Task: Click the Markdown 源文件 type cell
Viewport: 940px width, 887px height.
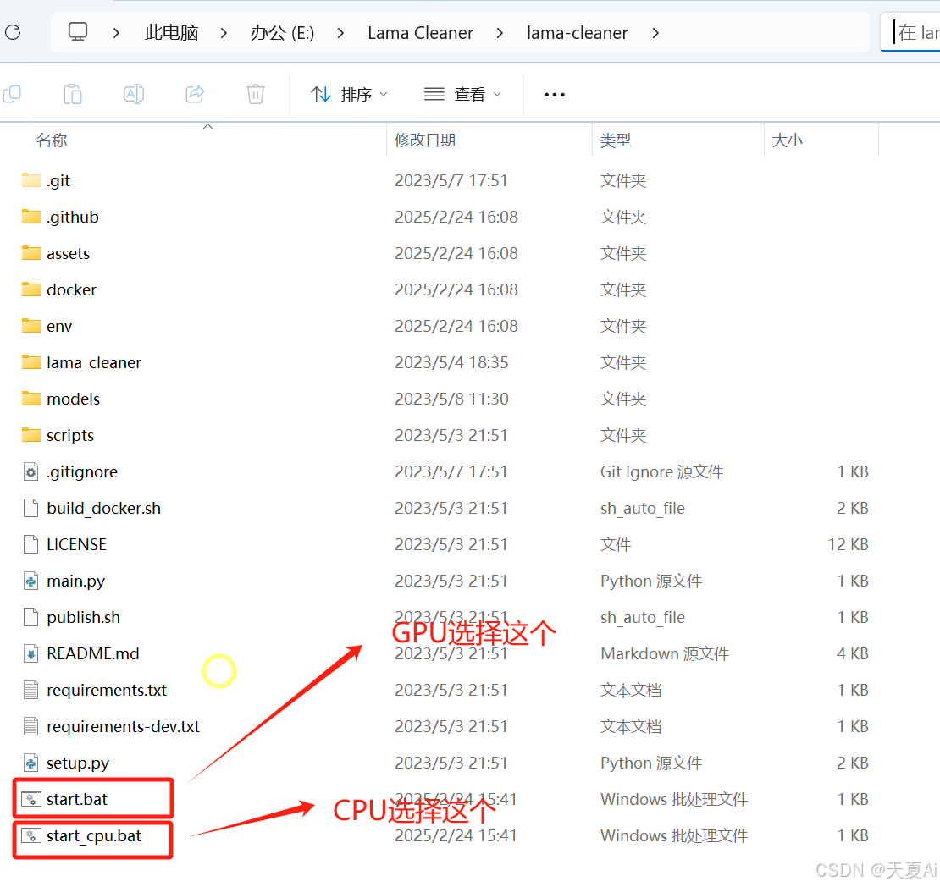Action: point(665,654)
